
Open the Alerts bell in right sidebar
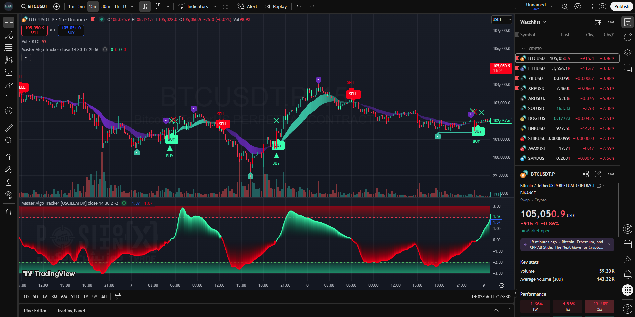(x=627, y=275)
